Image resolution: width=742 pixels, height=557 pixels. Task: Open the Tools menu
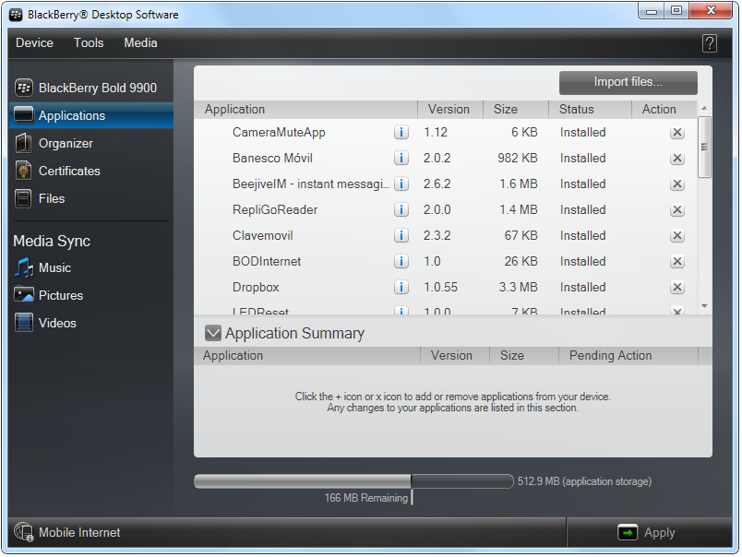89,43
